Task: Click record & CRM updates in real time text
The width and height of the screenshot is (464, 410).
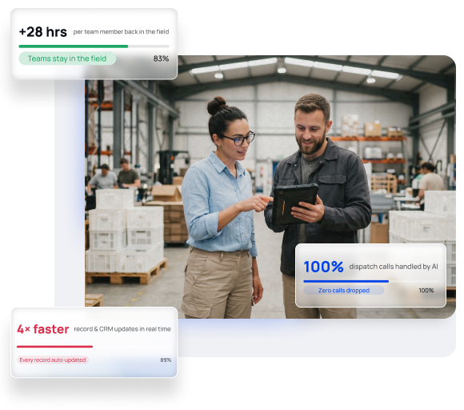Action: (x=122, y=329)
